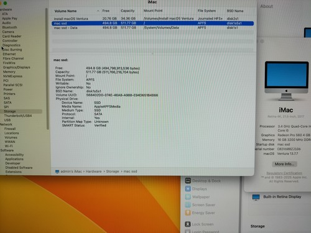Click the iMac image in About window
311x233 pixels.
[287, 81]
